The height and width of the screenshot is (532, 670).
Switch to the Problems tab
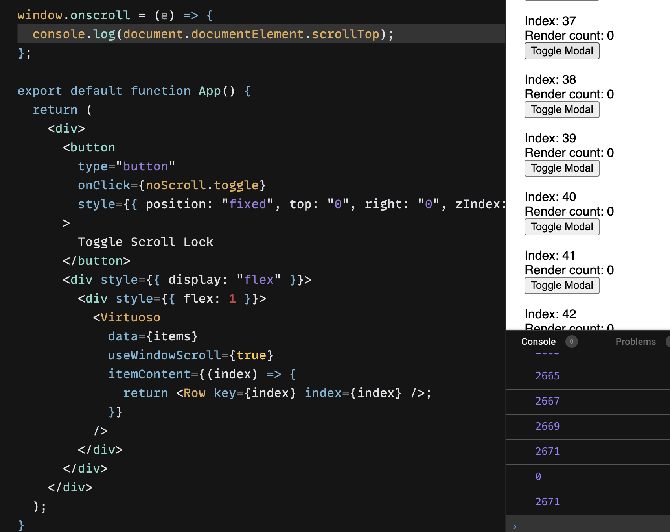pyautogui.click(x=635, y=342)
